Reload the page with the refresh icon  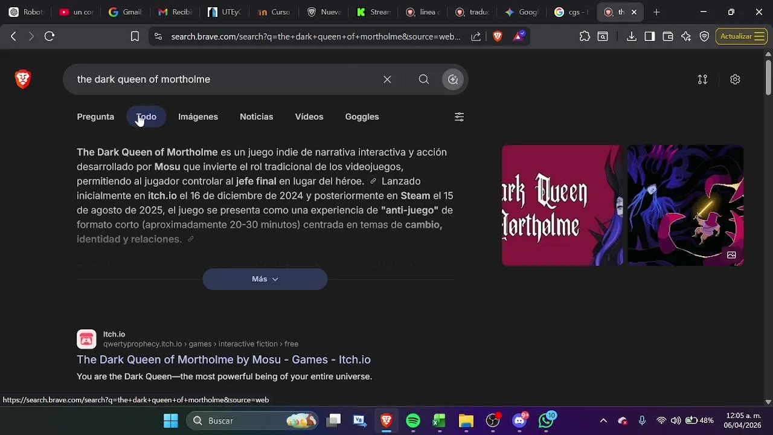pyautogui.click(x=50, y=36)
